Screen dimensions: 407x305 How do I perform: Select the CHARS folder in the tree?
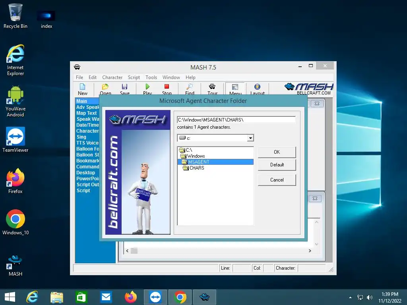(194, 168)
